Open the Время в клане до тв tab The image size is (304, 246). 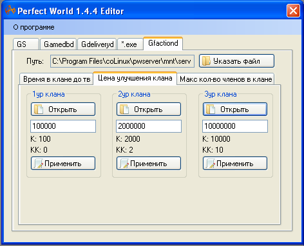pos(57,79)
